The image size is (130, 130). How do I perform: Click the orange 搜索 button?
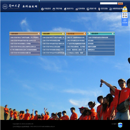pyautogui.click(x=120, y=4)
